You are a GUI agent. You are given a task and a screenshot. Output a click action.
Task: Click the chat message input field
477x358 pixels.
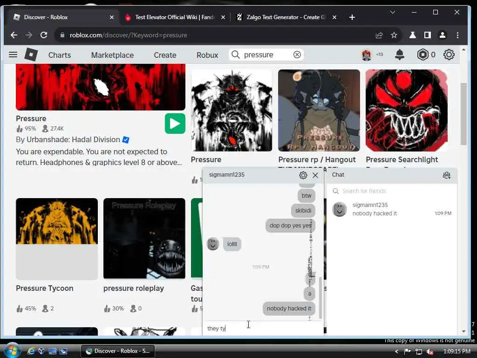pos(263,328)
